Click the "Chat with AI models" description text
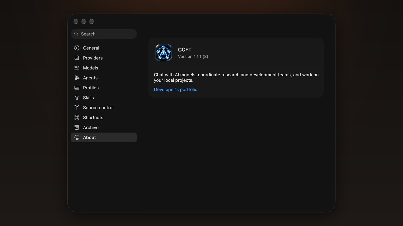Screen dimensions: 403x226 tap(236, 78)
